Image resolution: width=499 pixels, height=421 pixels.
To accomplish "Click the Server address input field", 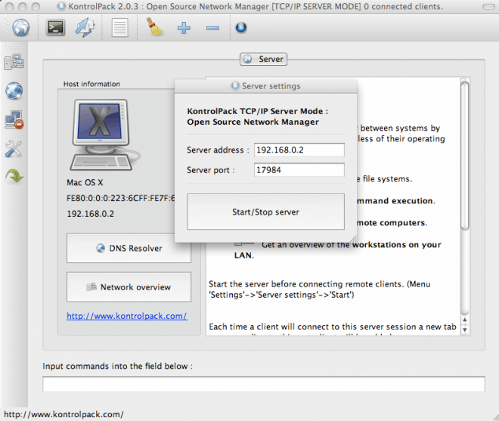I will [299, 150].
